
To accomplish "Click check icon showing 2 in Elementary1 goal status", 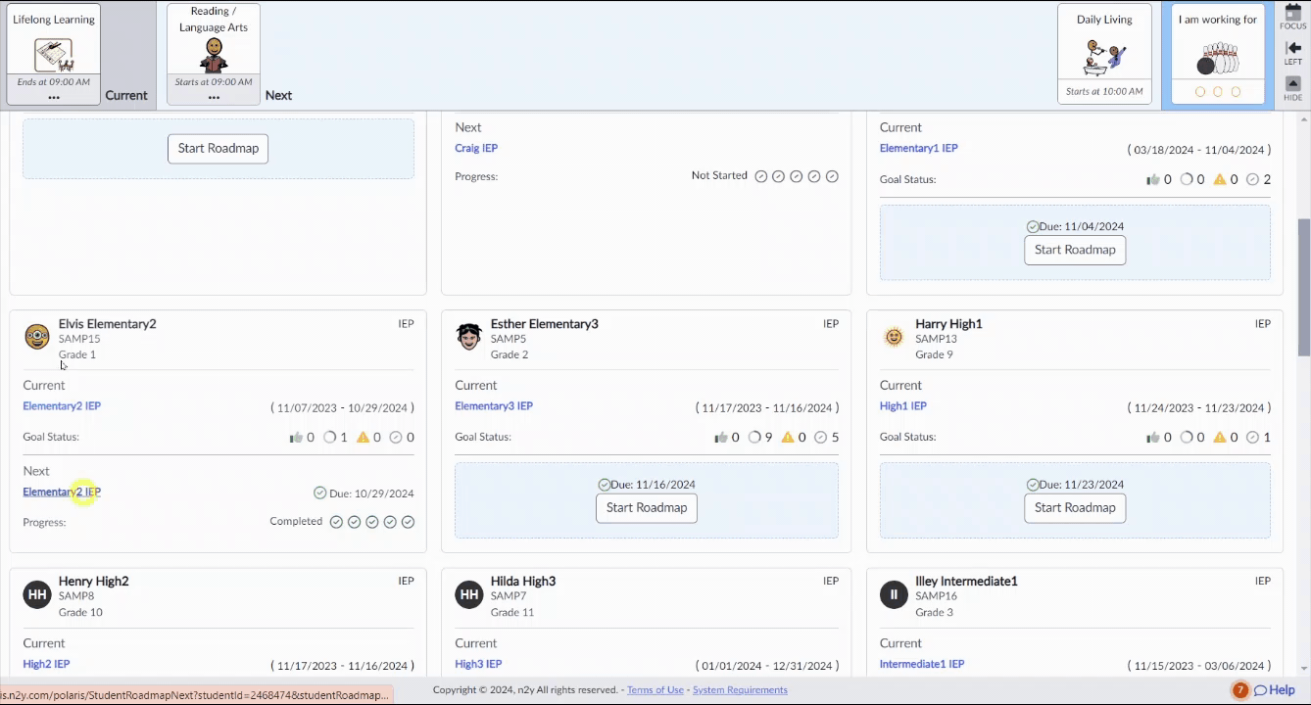I will 1252,180.
